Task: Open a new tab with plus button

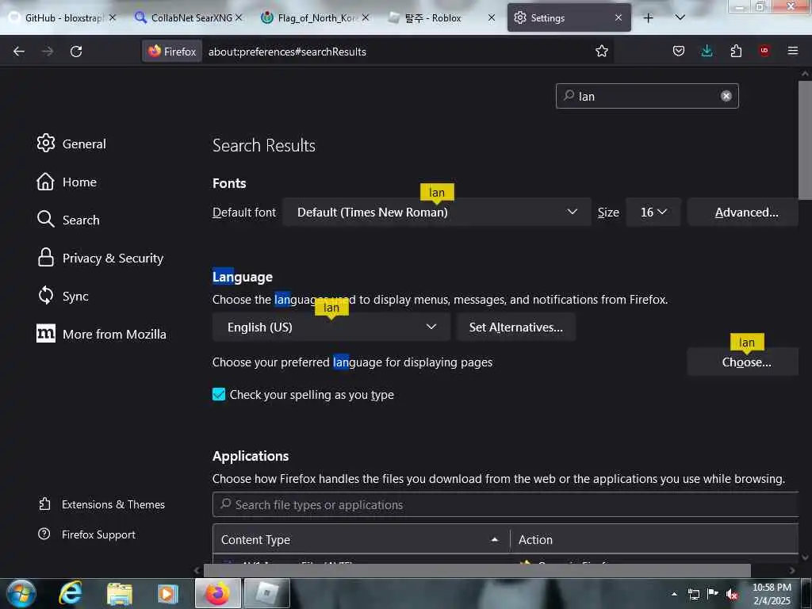Action: coord(648,18)
